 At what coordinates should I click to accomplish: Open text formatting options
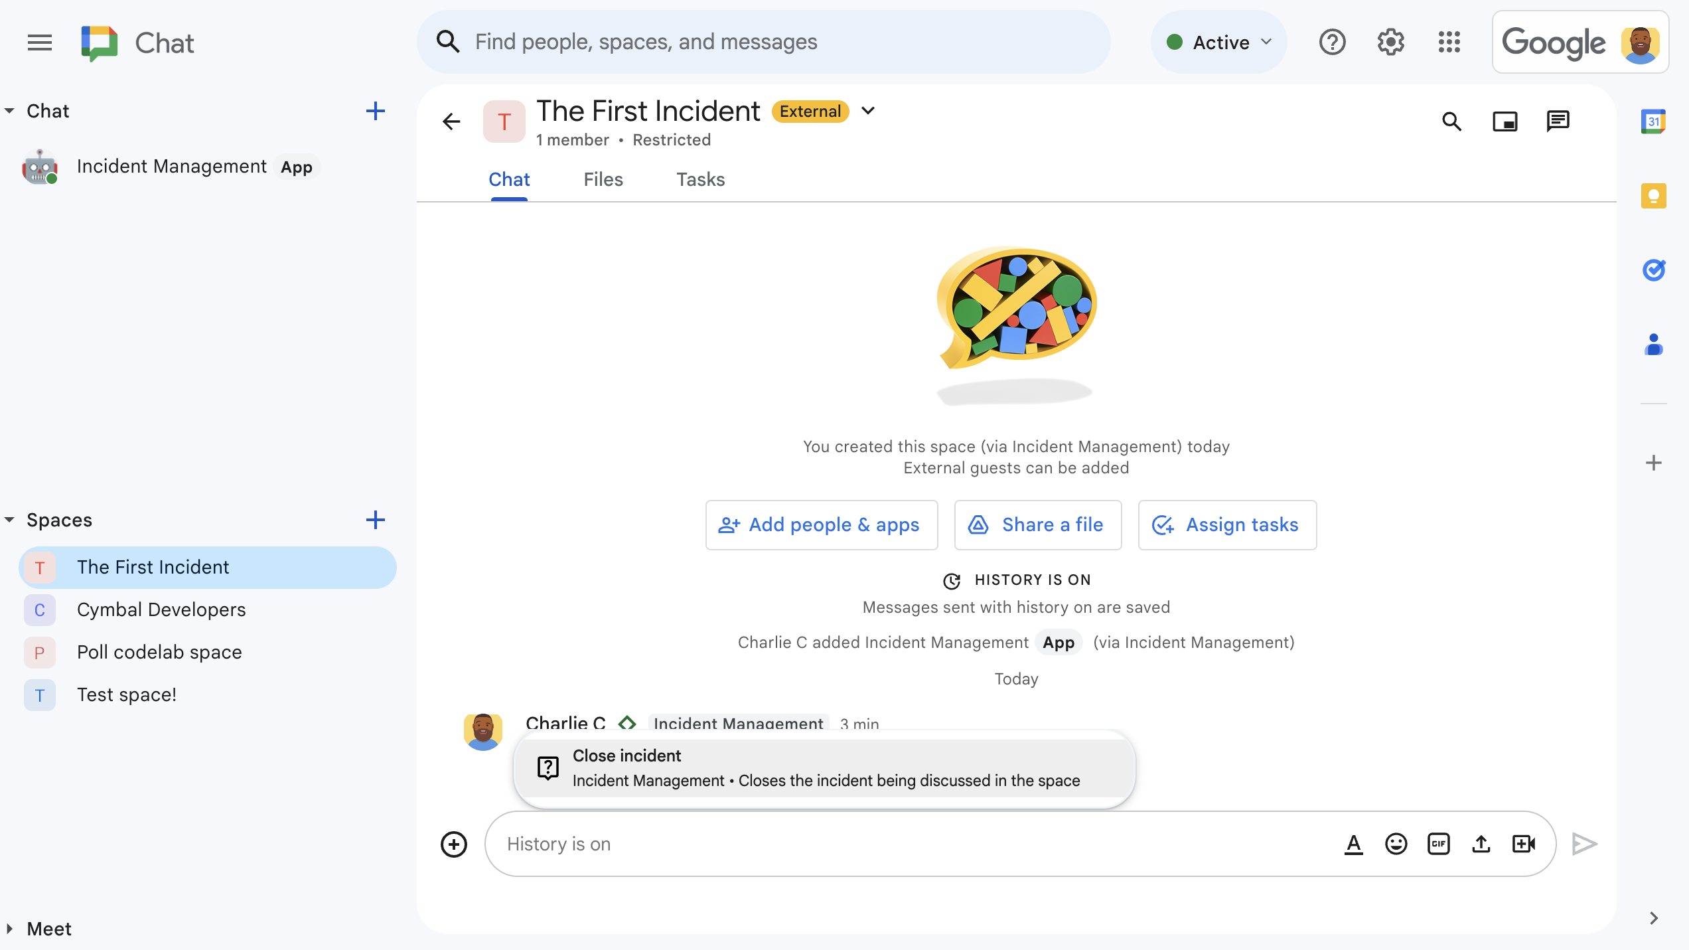1353,844
